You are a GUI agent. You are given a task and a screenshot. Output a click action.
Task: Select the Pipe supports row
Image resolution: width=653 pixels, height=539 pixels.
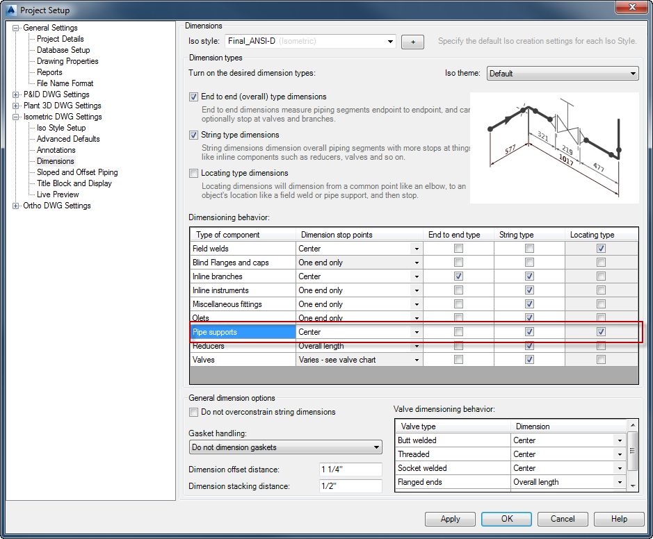pyautogui.click(x=414, y=332)
